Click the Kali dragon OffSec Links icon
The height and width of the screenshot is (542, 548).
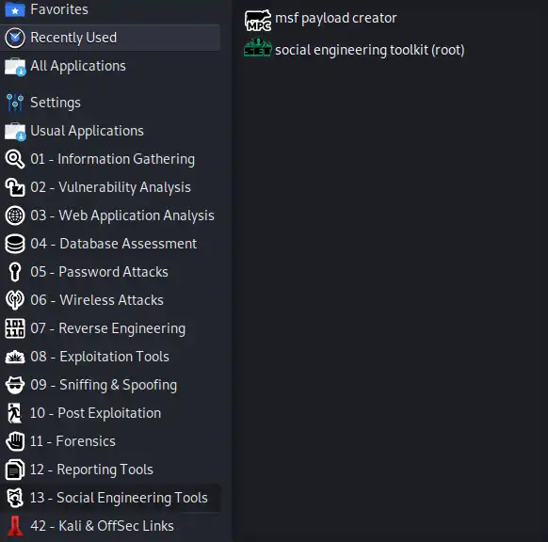point(15,526)
